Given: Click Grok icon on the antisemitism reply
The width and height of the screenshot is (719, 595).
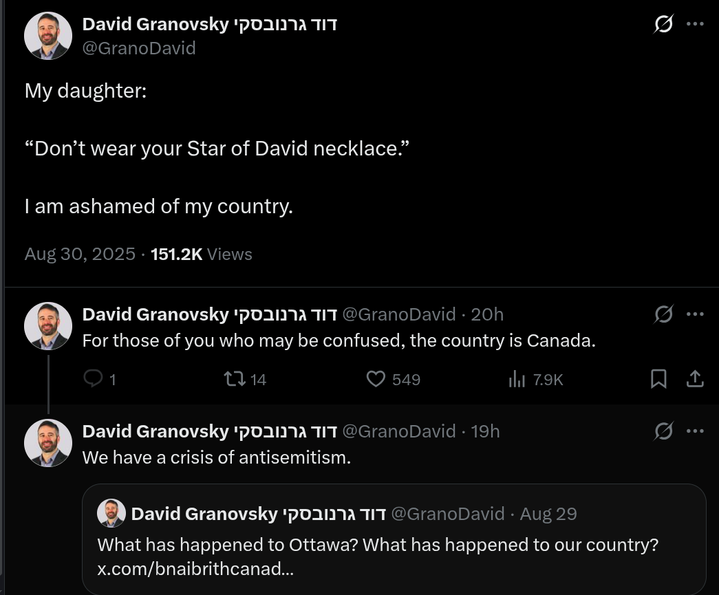Looking at the screenshot, I should coord(663,432).
